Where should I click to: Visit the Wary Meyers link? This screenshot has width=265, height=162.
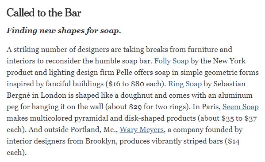point(142,130)
